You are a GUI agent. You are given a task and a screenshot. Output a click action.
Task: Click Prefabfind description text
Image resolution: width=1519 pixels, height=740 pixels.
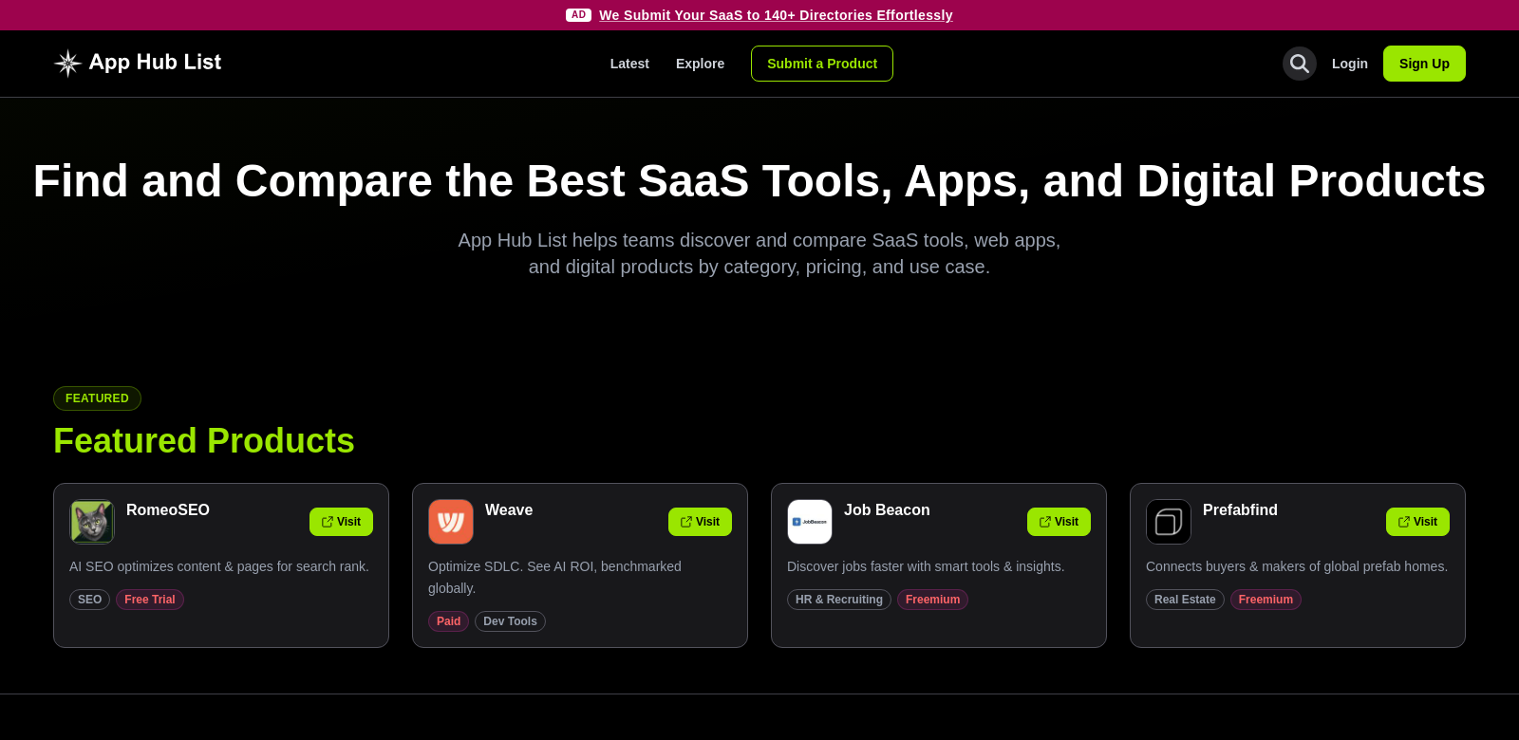[1297, 566]
